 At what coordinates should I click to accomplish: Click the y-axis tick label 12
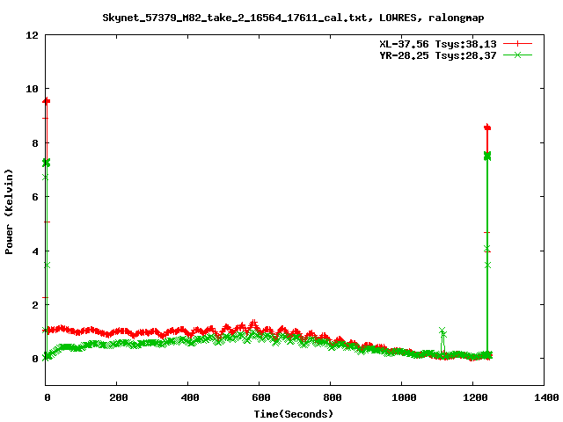click(x=32, y=35)
